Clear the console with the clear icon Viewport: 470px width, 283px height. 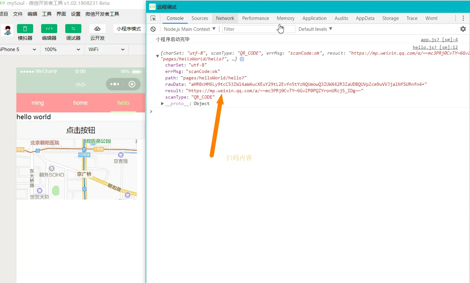153,29
